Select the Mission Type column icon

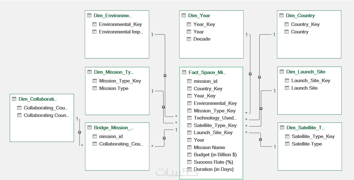pyautogui.click(x=95, y=88)
